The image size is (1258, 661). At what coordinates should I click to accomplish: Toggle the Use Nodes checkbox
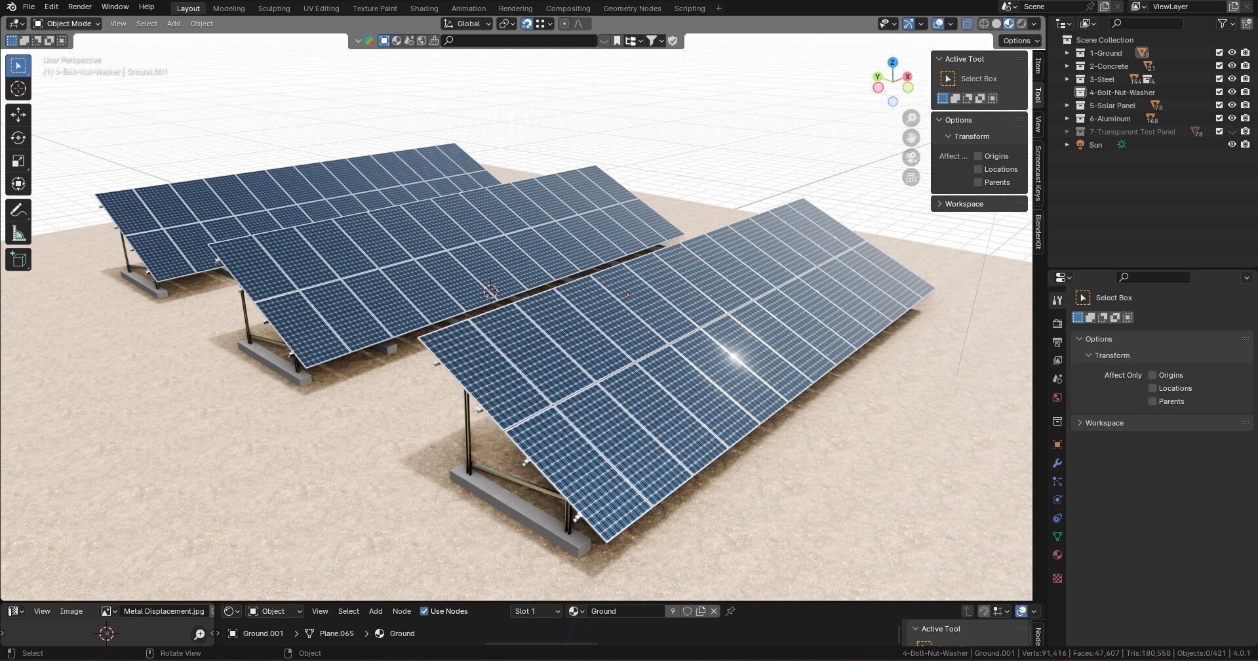pyautogui.click(x=424, y=611)
